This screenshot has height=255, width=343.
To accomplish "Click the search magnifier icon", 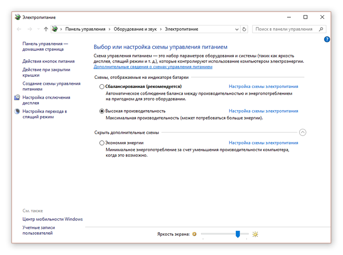I will (321, 29).
